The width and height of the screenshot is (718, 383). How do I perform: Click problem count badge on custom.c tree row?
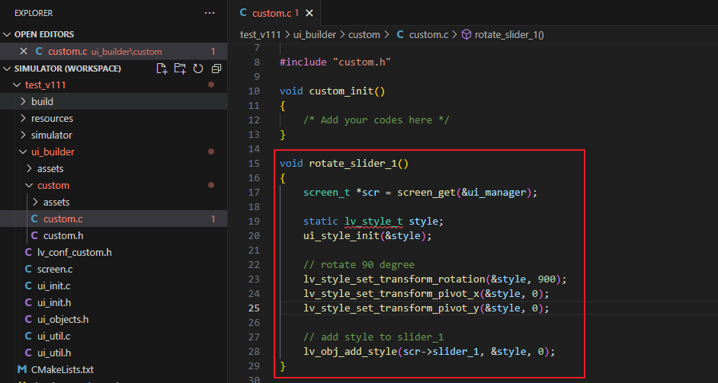coord(213,219)
